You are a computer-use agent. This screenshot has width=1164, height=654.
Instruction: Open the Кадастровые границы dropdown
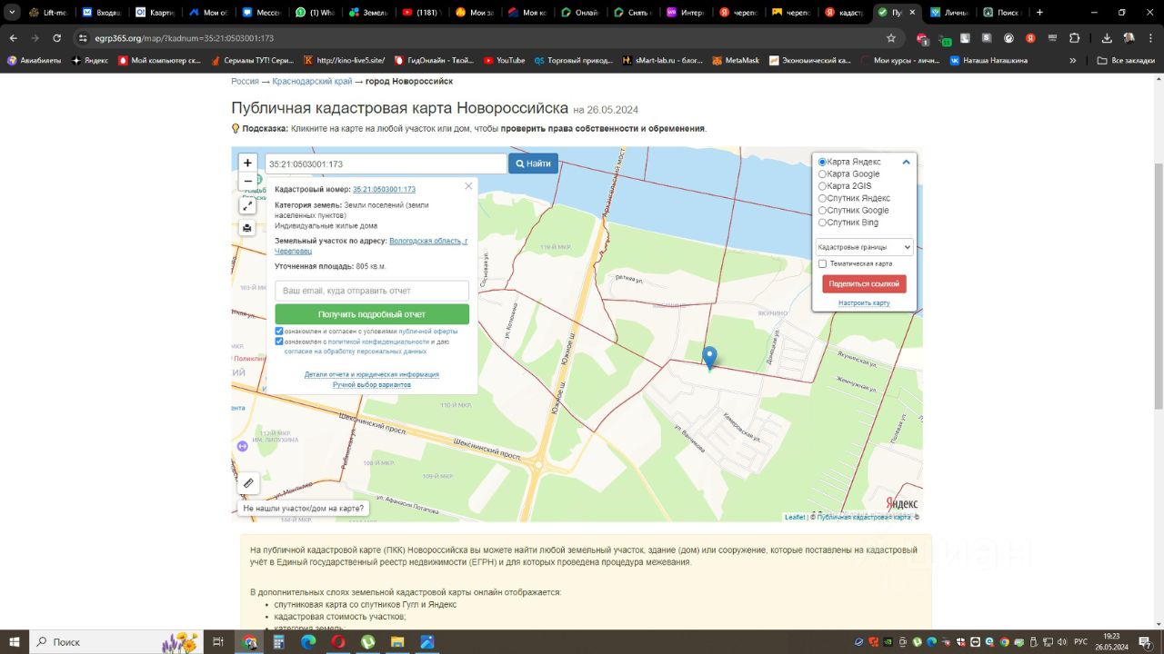[x=864, y=247]
